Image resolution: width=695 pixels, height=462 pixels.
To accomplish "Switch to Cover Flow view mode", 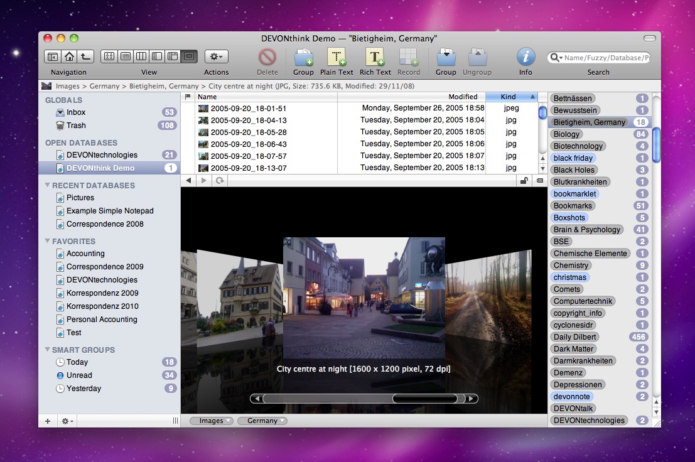I will [x=189, y=56].
